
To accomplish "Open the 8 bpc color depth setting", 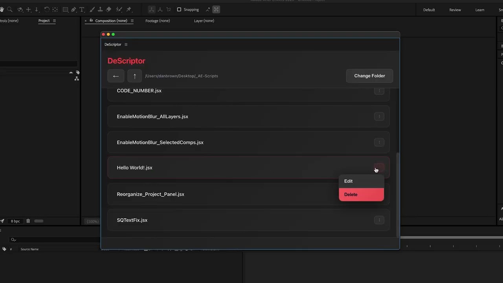I will click(x=15, y=221).
